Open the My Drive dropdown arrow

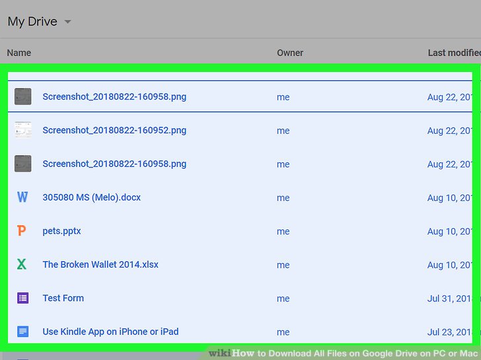(x=67, y=22)
